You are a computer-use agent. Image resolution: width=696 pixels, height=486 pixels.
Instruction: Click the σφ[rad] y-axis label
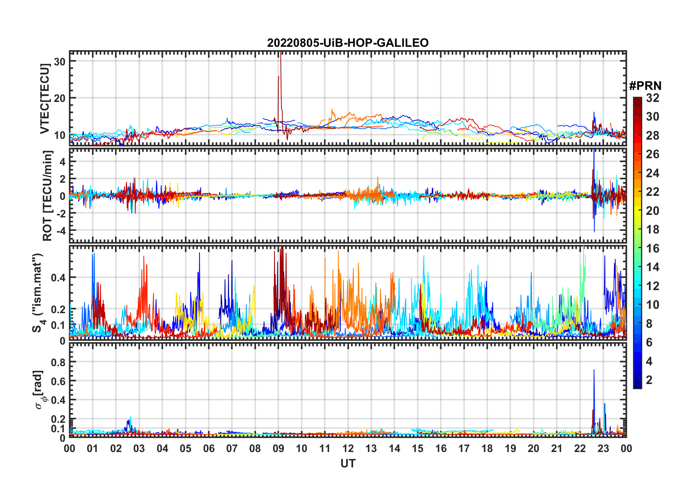click(39, 390)
